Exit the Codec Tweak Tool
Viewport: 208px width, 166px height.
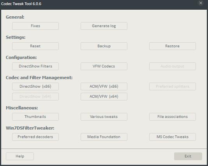188,156
